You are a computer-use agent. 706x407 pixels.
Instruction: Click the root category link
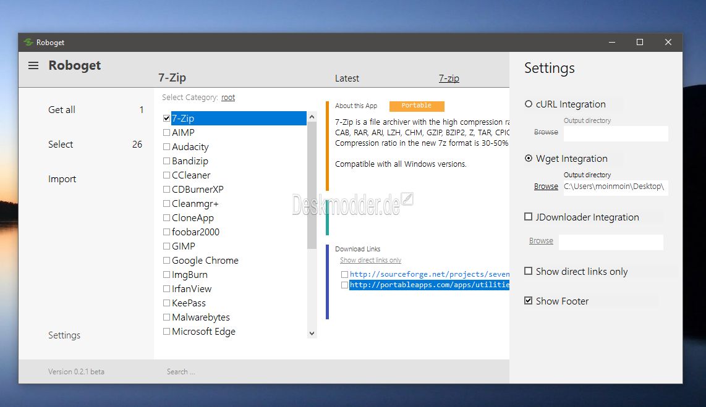tap(228, 98)
